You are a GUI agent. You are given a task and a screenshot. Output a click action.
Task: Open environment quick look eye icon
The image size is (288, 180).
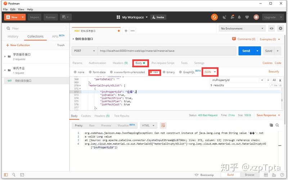pos(271,28)
